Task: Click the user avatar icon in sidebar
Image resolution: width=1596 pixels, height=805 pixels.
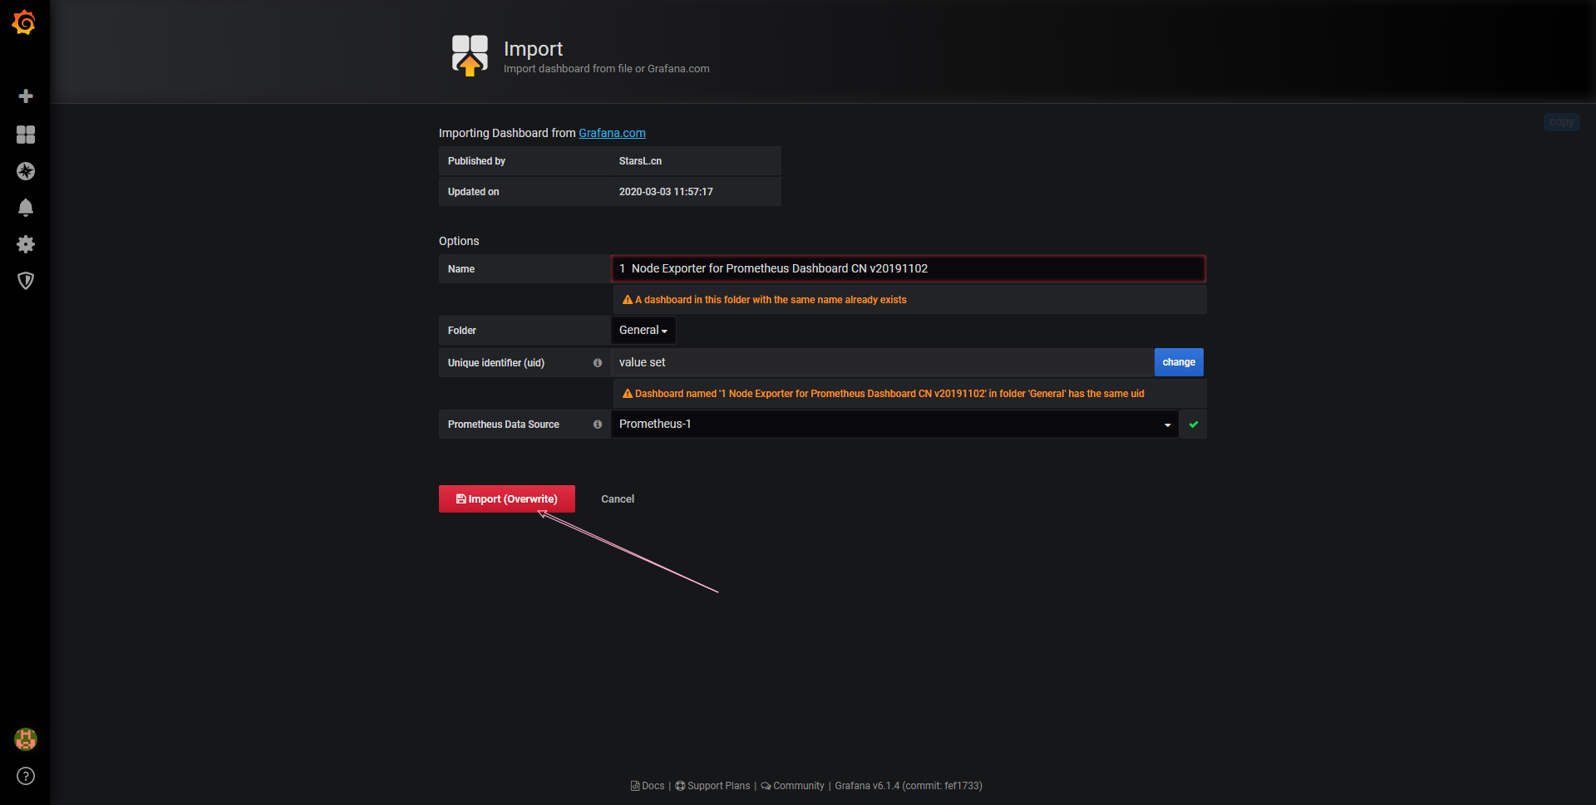Action: tap(26, 739)
